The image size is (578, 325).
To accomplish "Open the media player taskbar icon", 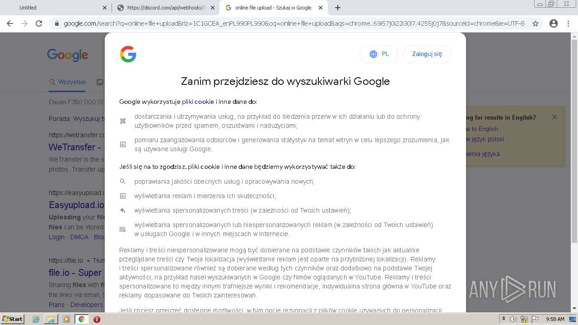I will [x=66, y=319].
